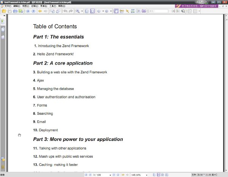Go to previous page with the up arrow button
Screen dimensions: 228x177
[x=28, y=11]
